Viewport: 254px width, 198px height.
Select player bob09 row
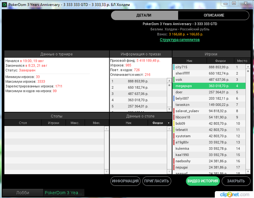(x=209, y=123)
